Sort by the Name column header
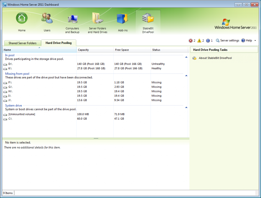 click(39, 50)
